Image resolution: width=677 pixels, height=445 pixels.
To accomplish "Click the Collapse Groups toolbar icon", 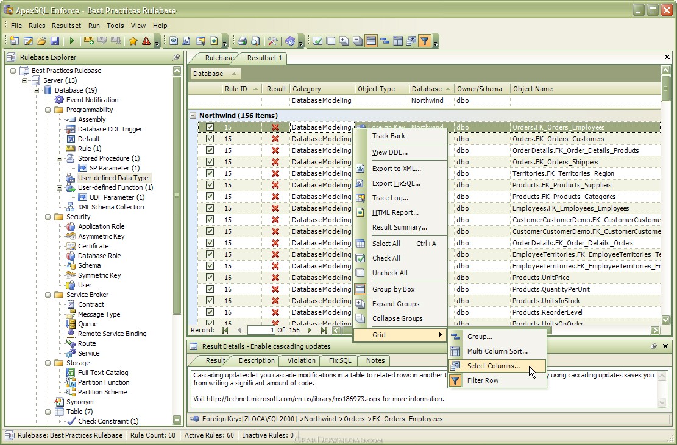I will [358, 41].
